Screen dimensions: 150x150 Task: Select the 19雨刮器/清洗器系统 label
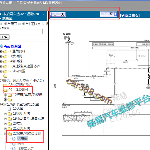pos(28,118)
